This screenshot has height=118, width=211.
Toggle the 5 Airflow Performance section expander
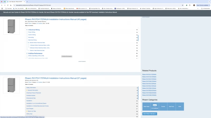pyautogui.click(x=27, y=53)
